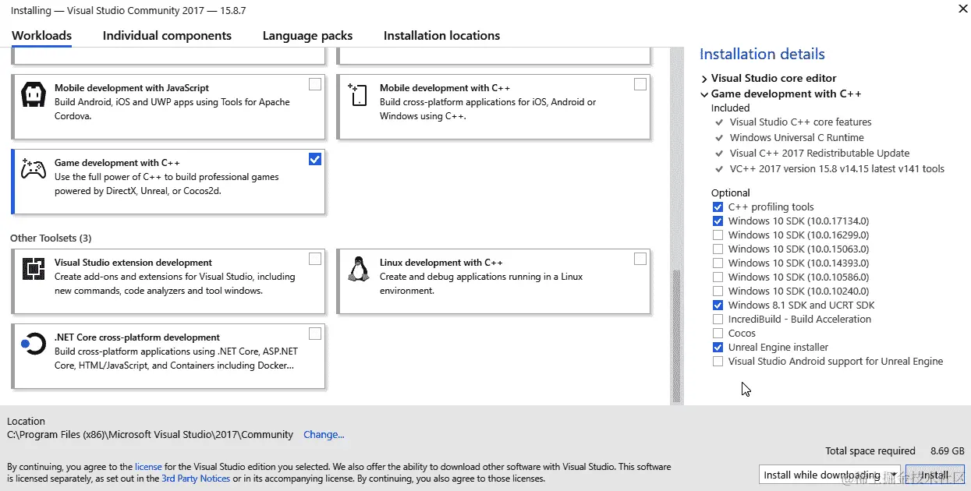
Task: Switch to the Individual components tab
Action: tap(167, 36)
